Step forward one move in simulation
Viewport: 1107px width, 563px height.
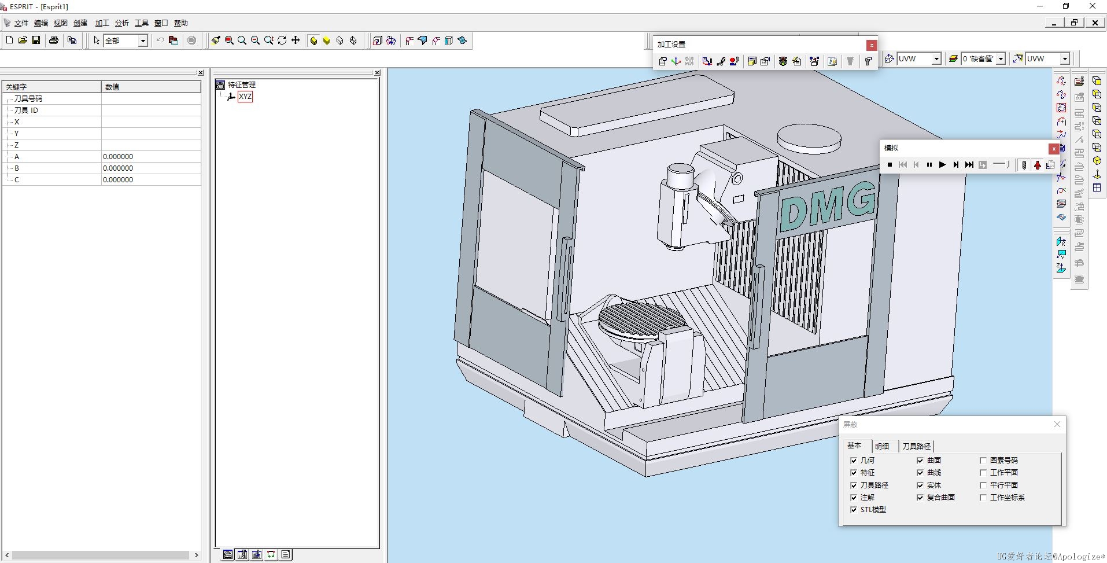[955, 165]
